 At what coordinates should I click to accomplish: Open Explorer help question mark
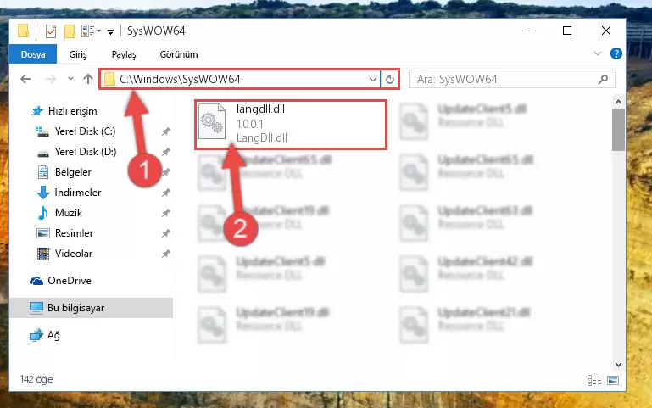(616, 53)
